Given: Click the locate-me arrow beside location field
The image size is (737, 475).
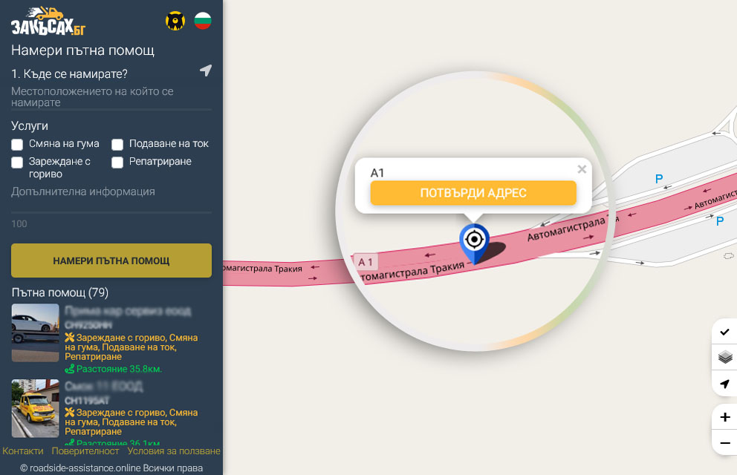Looking at the screenshot, I should click(206, 71).
